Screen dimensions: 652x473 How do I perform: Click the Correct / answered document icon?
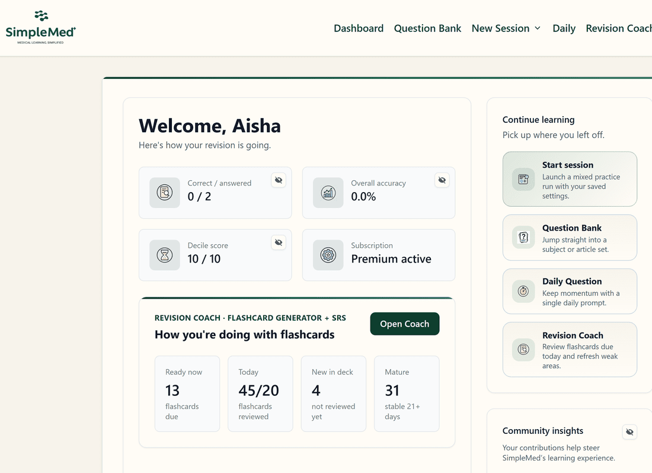tap(165, 193)
